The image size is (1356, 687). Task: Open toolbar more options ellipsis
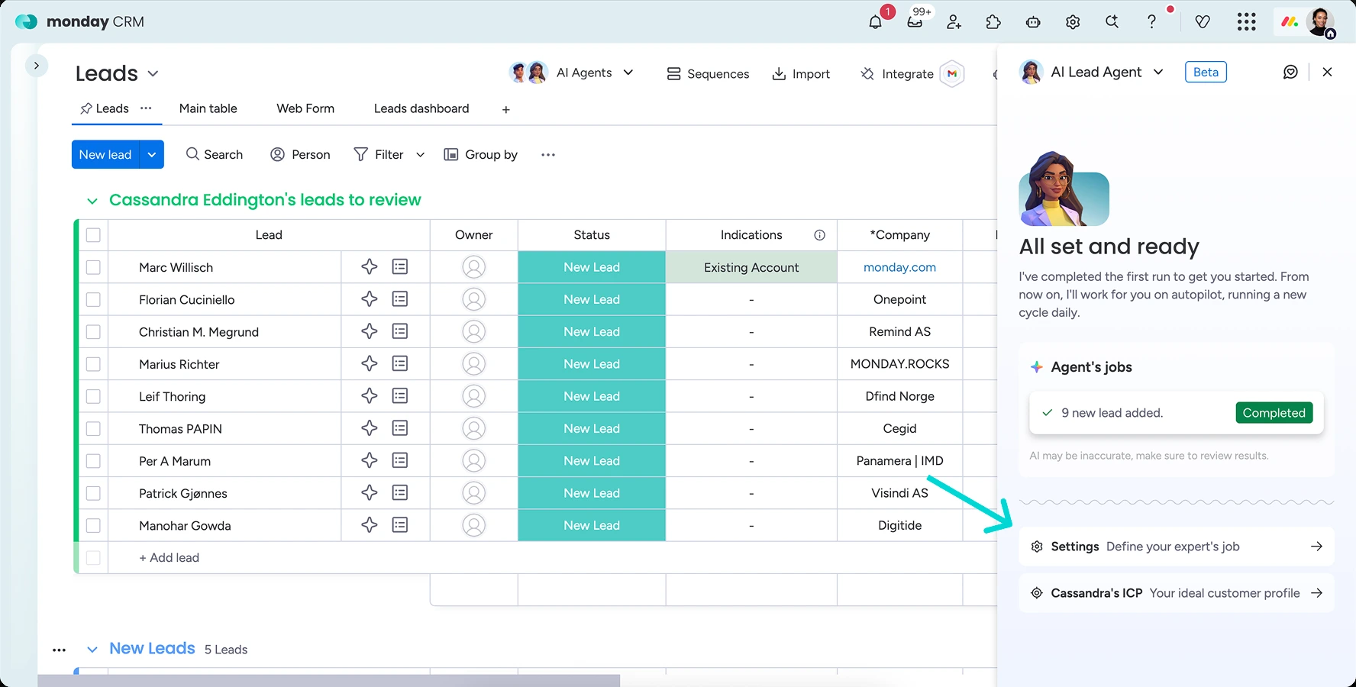pyautogui.click(x=548, y=155)
